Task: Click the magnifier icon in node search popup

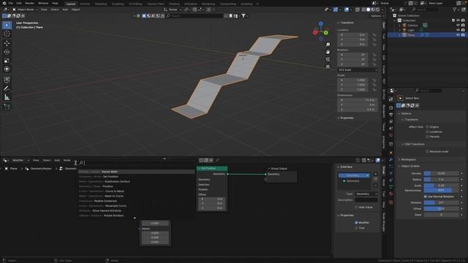Action: point(81,163)
